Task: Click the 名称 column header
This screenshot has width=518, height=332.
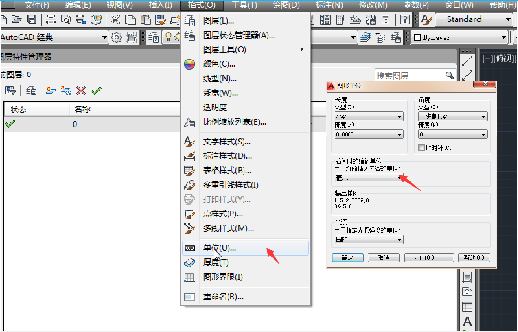Action: pos(83,109)
